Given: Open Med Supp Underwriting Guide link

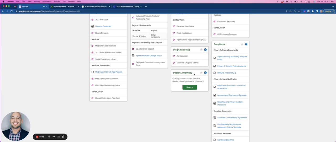Looking at the screenshot, I should click(108, 85).
